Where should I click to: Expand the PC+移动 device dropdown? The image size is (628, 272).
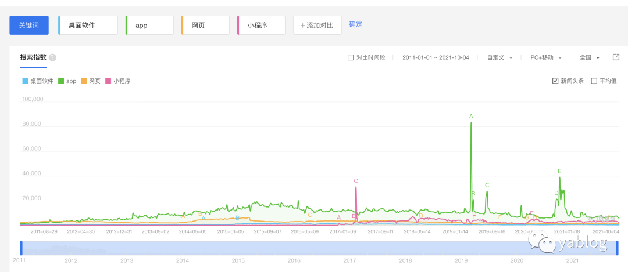(x=546, y=57)
